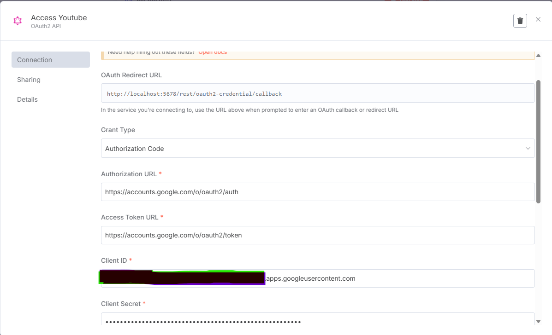
Task: Click the scrollbar down arrow
Action: [x=538, y=321]
